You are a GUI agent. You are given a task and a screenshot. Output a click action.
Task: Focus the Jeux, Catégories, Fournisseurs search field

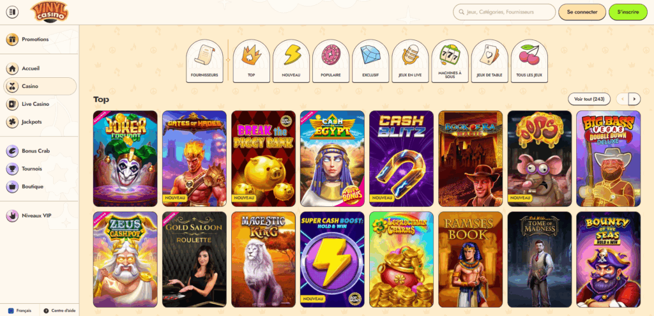(505, 12)
